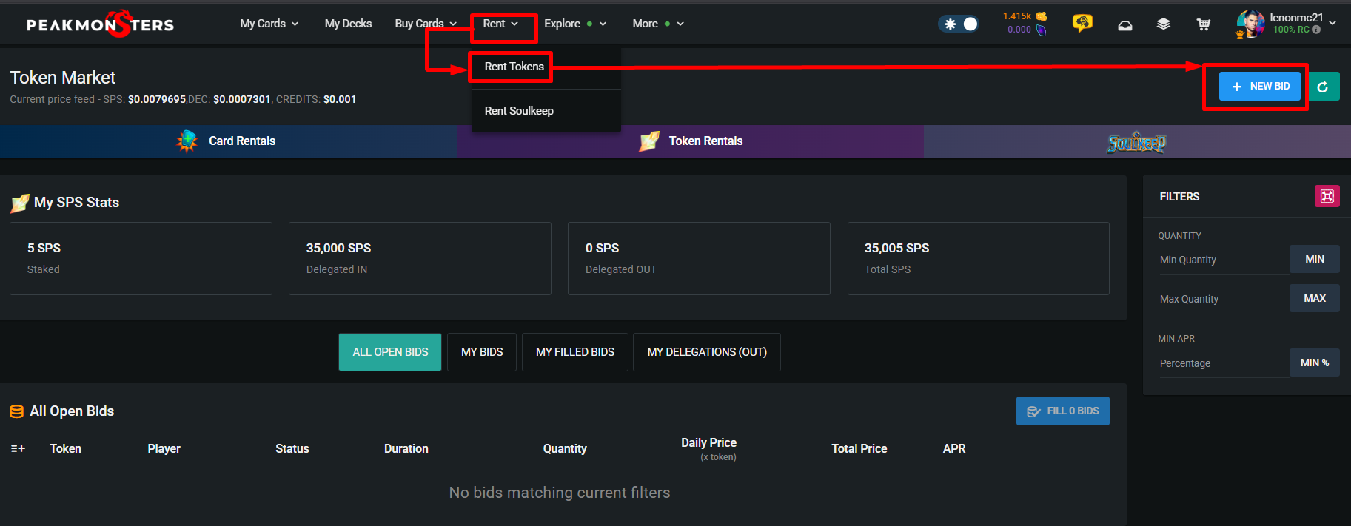Expand the Buy Cards menu

[x=426, y=24]
